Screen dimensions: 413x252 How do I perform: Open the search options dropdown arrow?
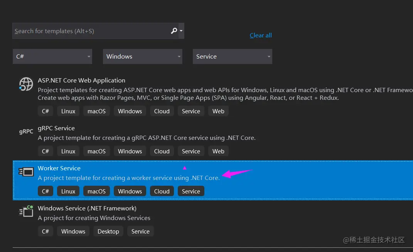[181, 31]
